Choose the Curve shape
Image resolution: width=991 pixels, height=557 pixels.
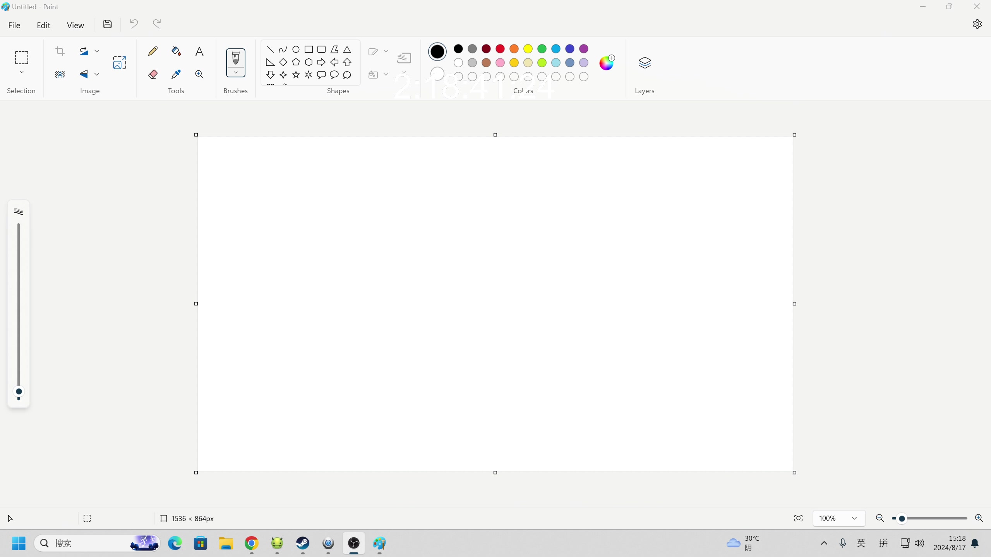coord(283,49)
